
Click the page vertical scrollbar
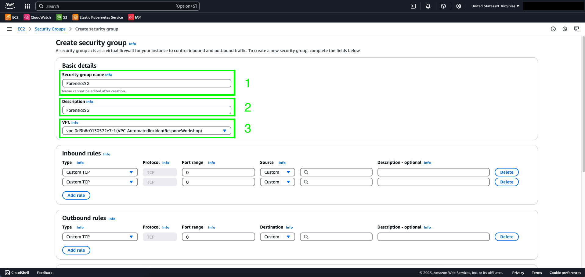click(583, 104)
